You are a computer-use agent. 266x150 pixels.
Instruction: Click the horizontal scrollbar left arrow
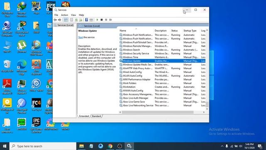click(120, 112)
